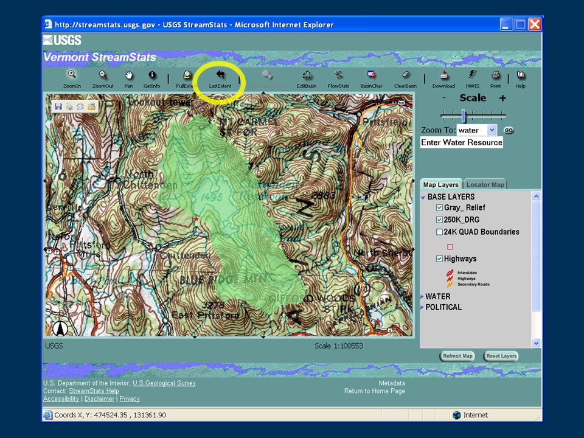Screen dimensions: 584x438
Task: Expand the WATER layer group
Action: [x=422, y=296]
